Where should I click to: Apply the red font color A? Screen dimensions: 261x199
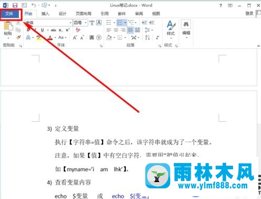50,38
